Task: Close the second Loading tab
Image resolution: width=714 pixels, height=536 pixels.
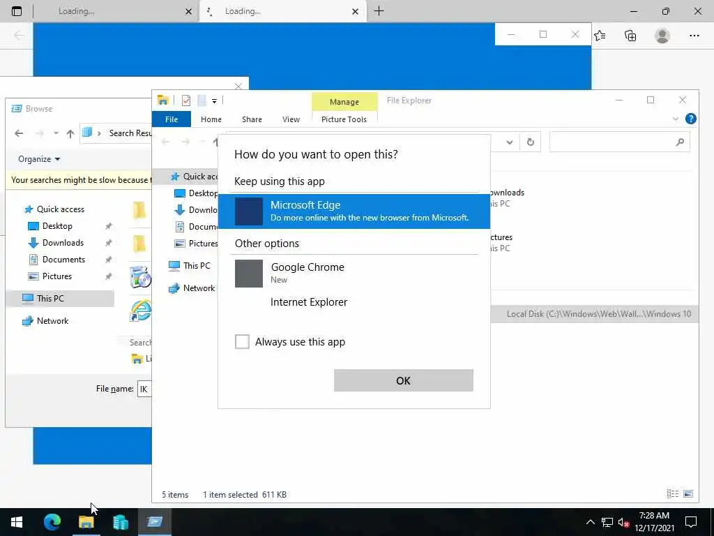Action: click(355, 11)
